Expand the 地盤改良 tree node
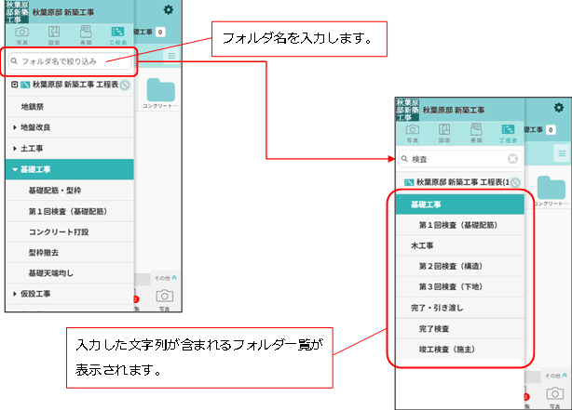 (15, 126)
